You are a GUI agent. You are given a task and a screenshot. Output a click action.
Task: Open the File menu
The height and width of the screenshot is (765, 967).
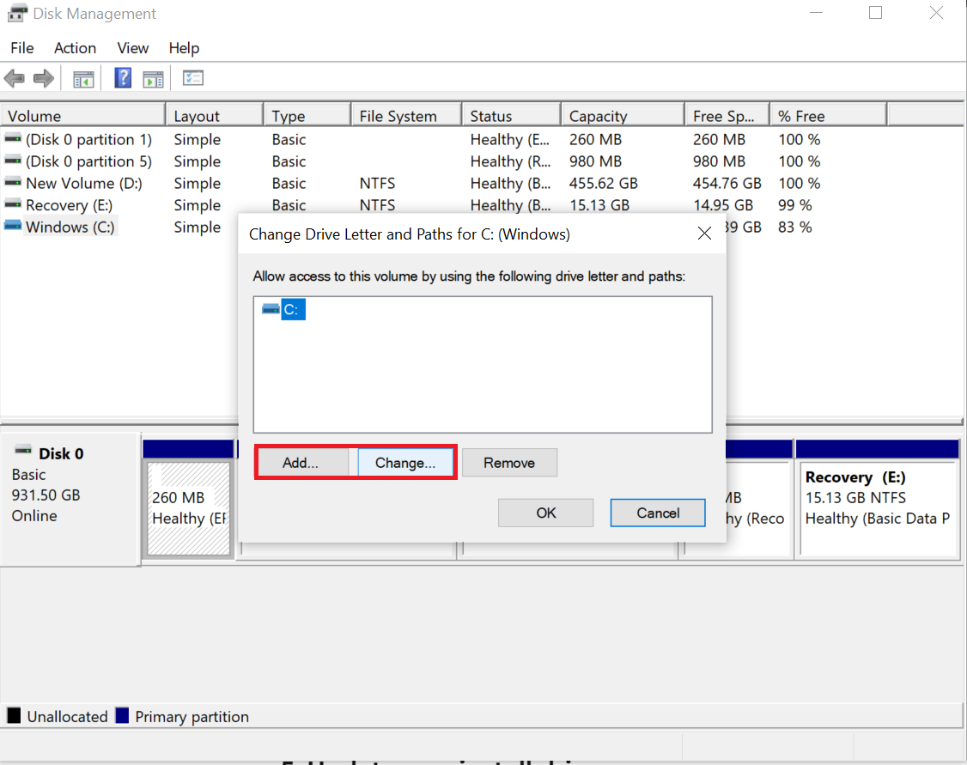pos(22,48)
